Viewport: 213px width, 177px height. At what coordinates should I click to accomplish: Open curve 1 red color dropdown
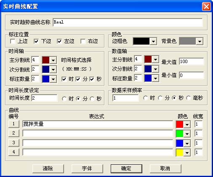(x=187, y=124)
